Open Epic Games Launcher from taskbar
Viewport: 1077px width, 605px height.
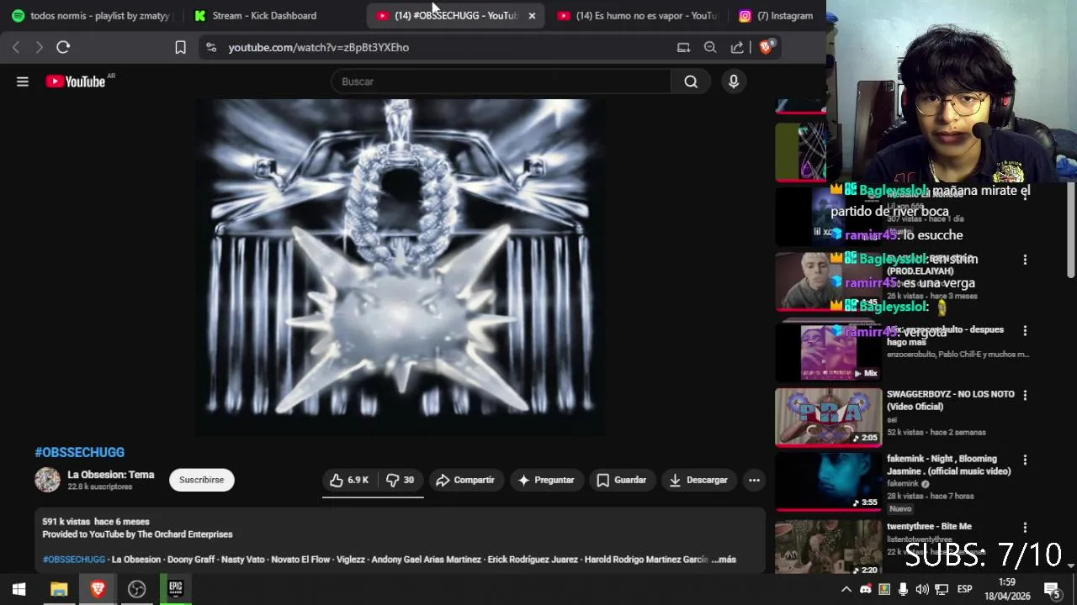[x=175, y=589]
